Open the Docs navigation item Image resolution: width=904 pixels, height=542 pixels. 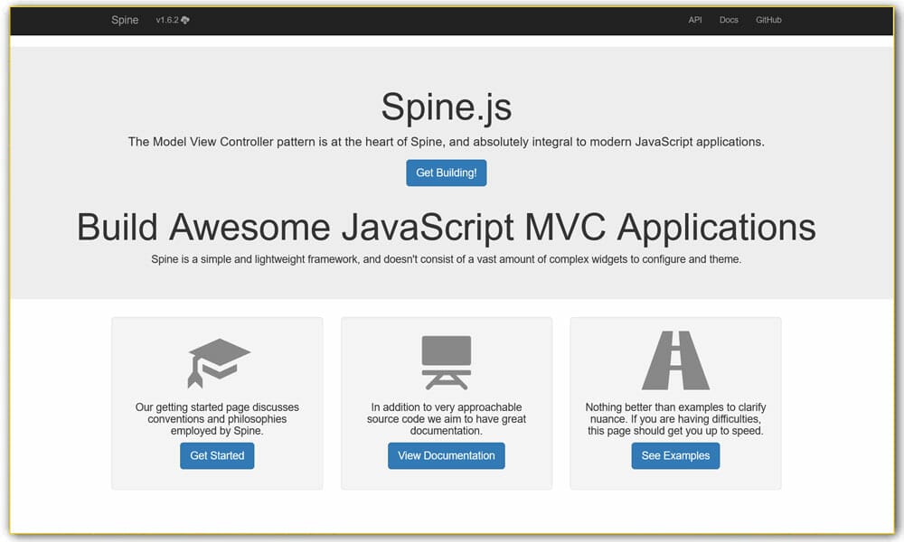click(729, 19)
